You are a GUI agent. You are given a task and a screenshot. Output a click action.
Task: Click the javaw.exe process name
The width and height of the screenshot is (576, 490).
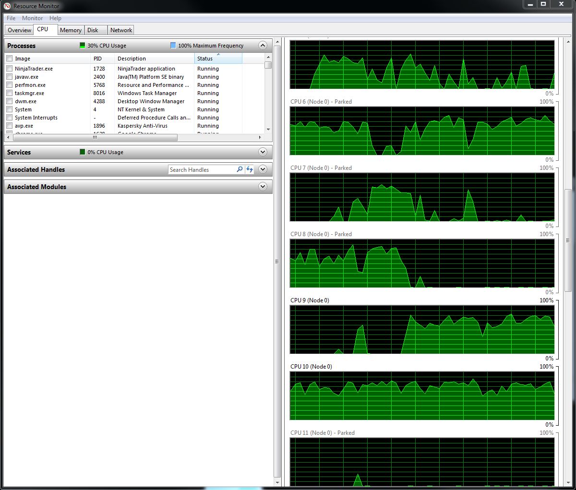26,77
